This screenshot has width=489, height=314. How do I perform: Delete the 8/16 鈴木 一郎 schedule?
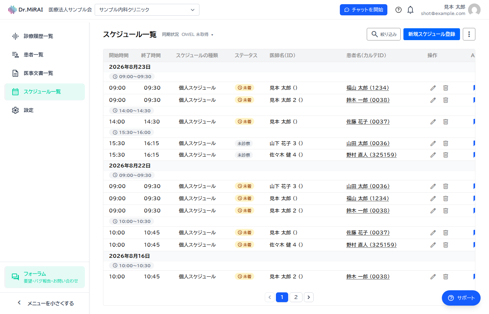(446, 277)
